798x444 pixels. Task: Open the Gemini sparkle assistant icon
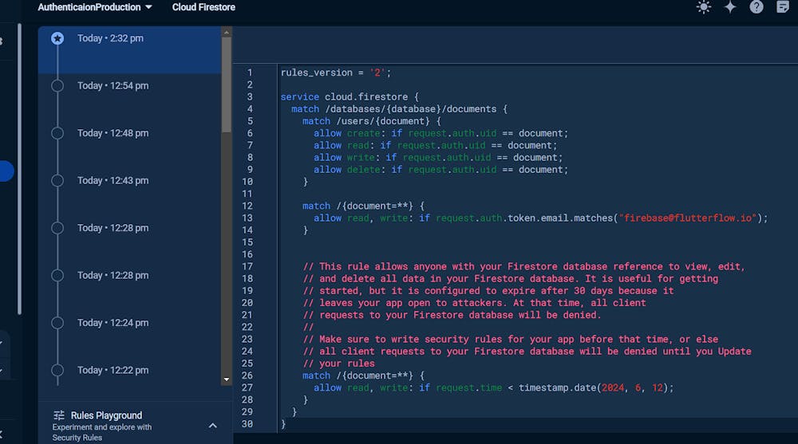point(730,7)
